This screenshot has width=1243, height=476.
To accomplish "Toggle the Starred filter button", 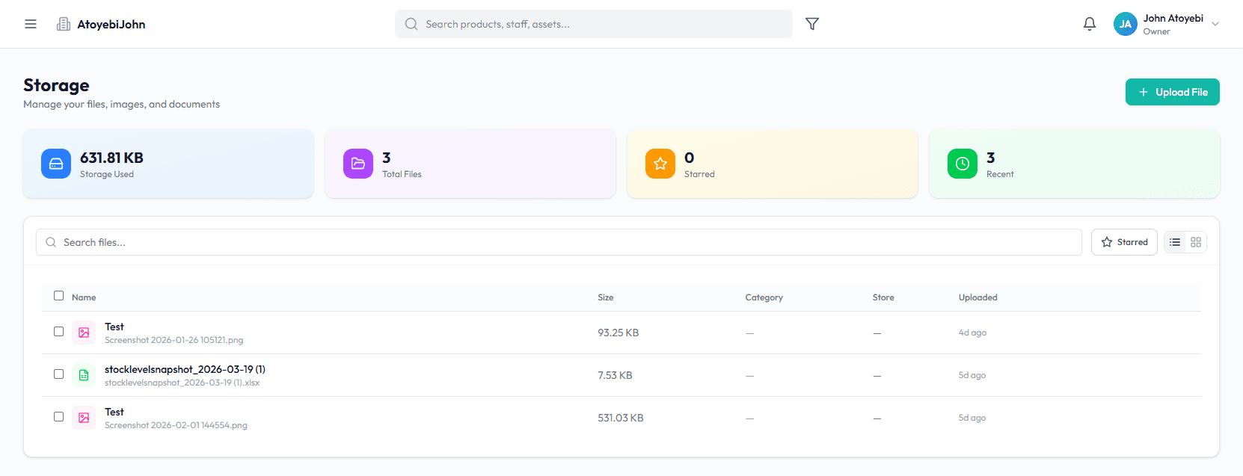I will (1124, 242).
